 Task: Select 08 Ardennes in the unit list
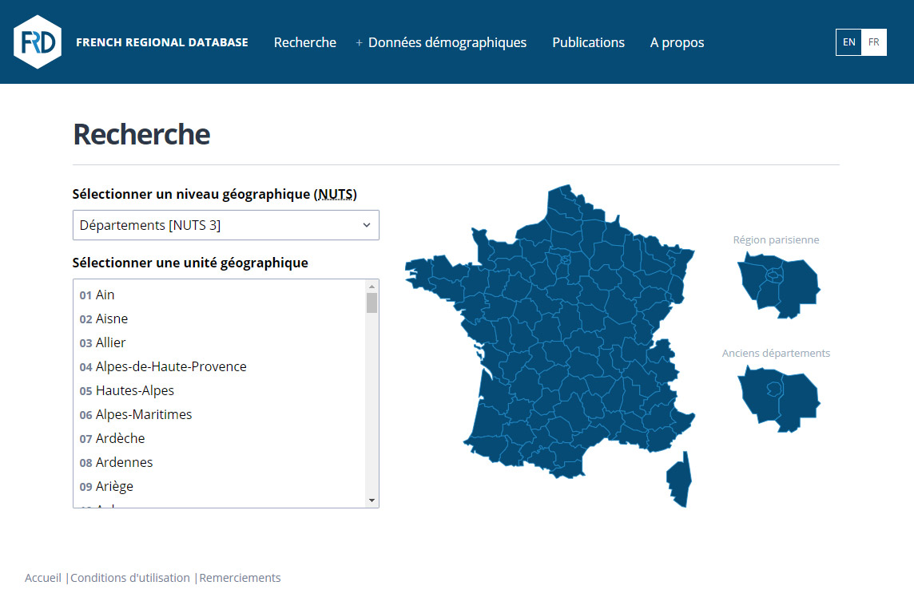pos(124,462)
